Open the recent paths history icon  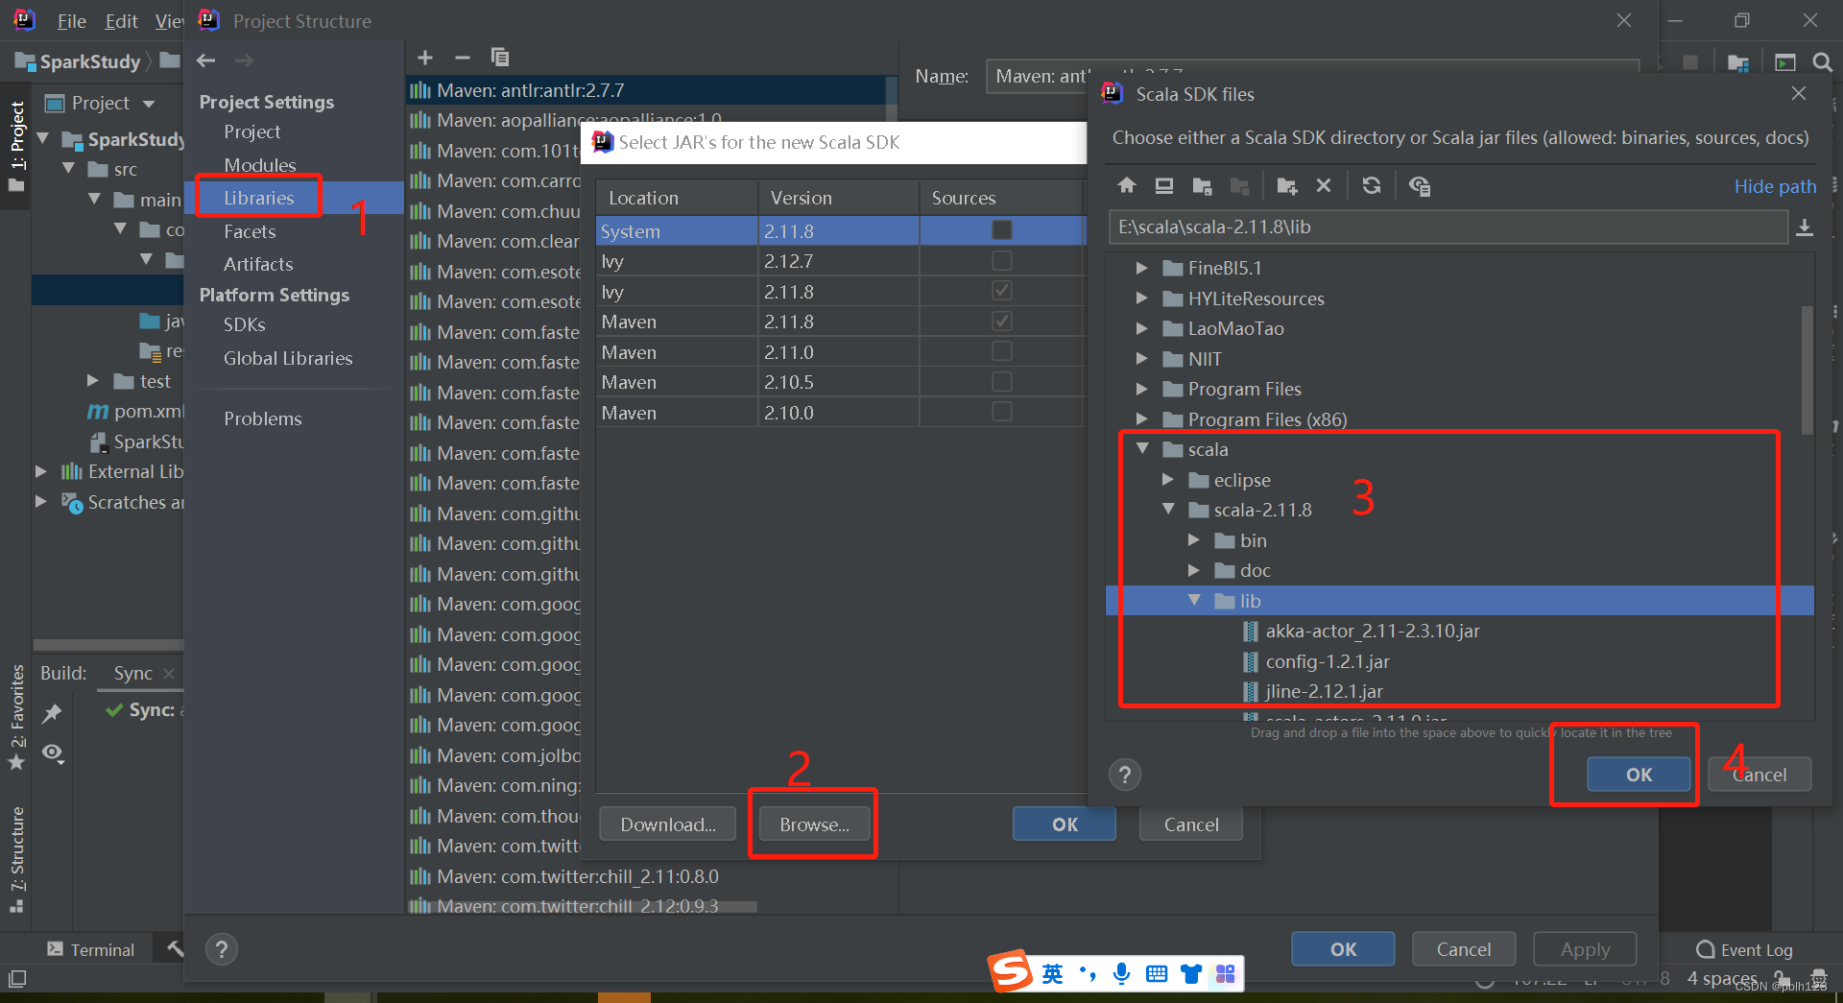pos(1805,227)
